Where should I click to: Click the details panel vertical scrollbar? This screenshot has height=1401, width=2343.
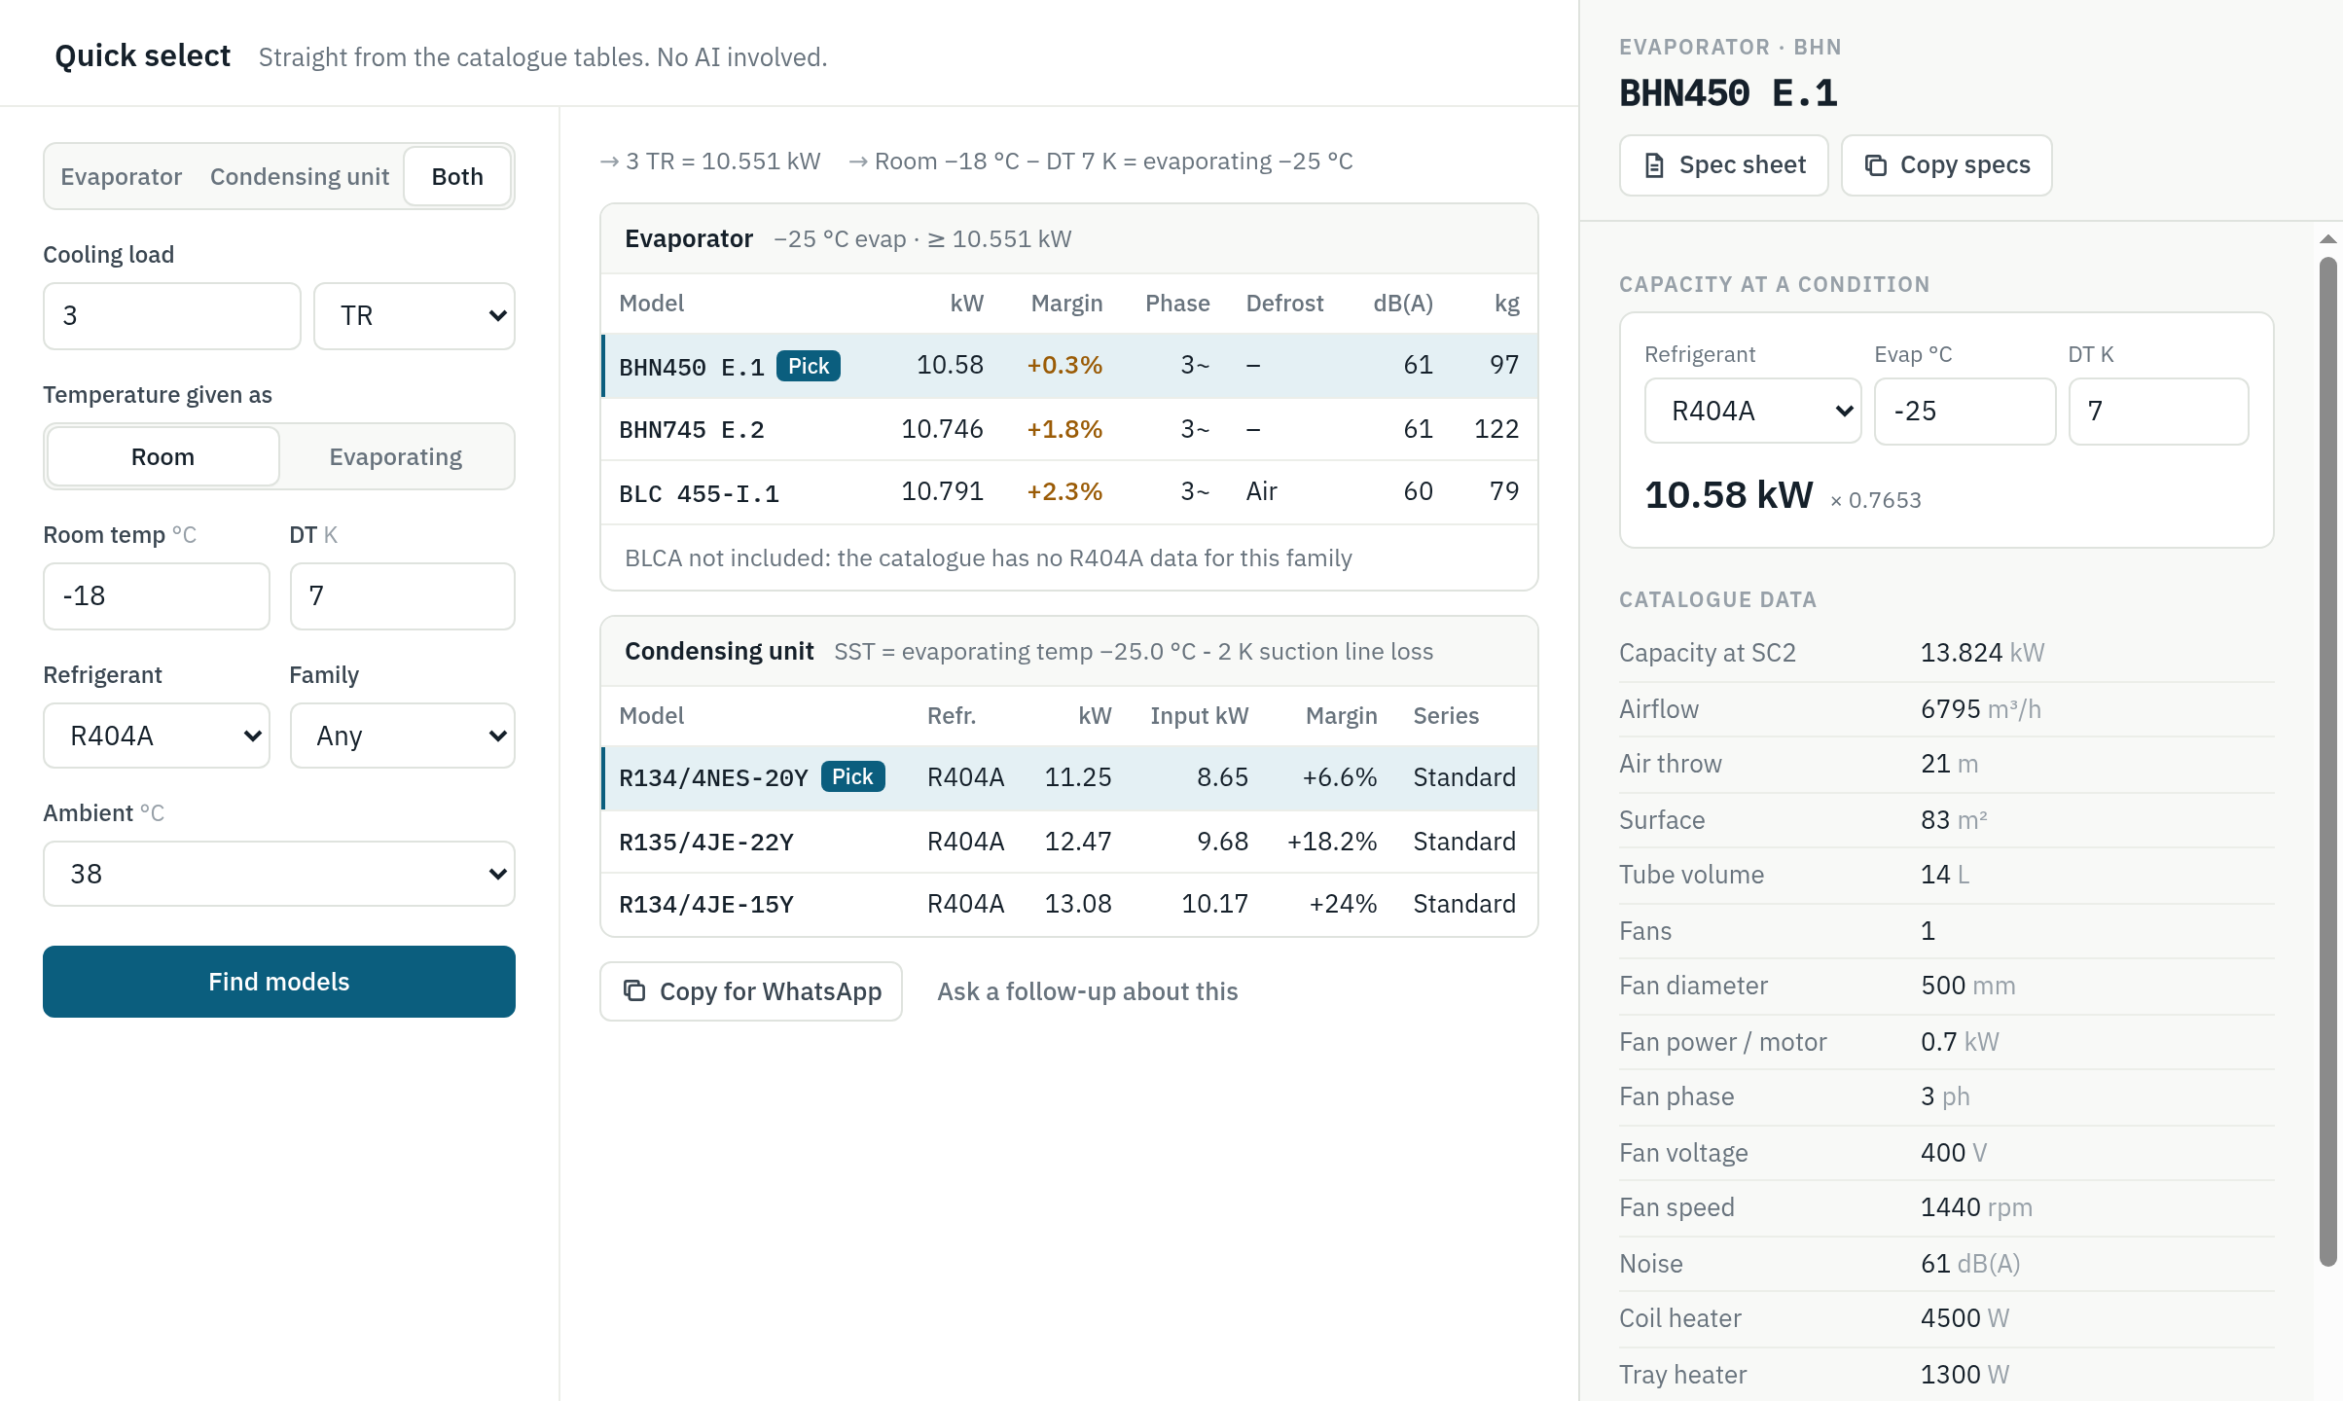[2327, 761]
